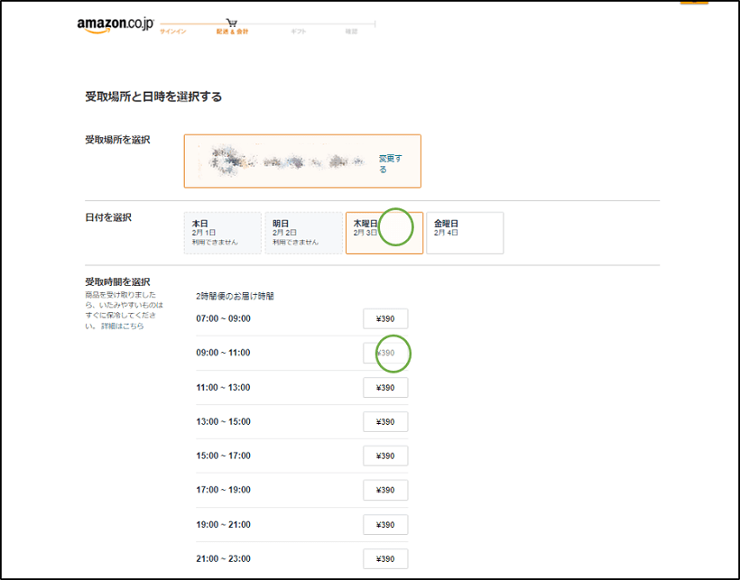The height and width of the screenshot is (580, 740).
Task: Pick ¥390 button for 11:00 ~ 13:00
Action: (385, 387)
